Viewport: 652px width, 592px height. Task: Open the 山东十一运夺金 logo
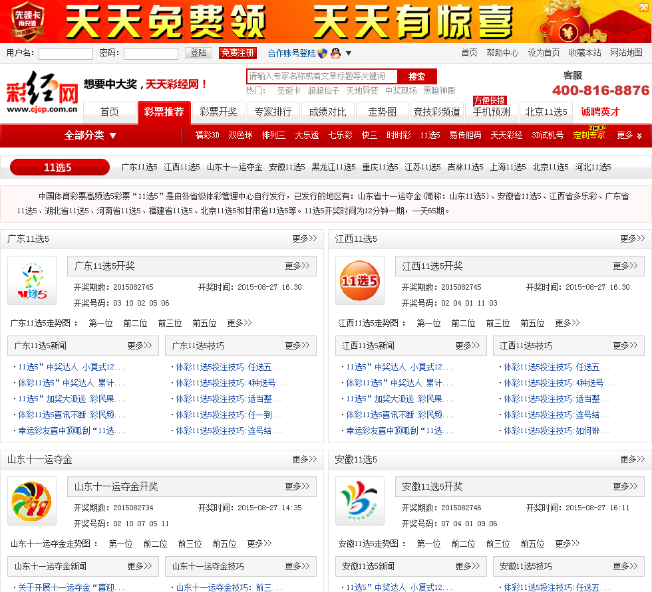pyautogui.click(x=32, y=501)
